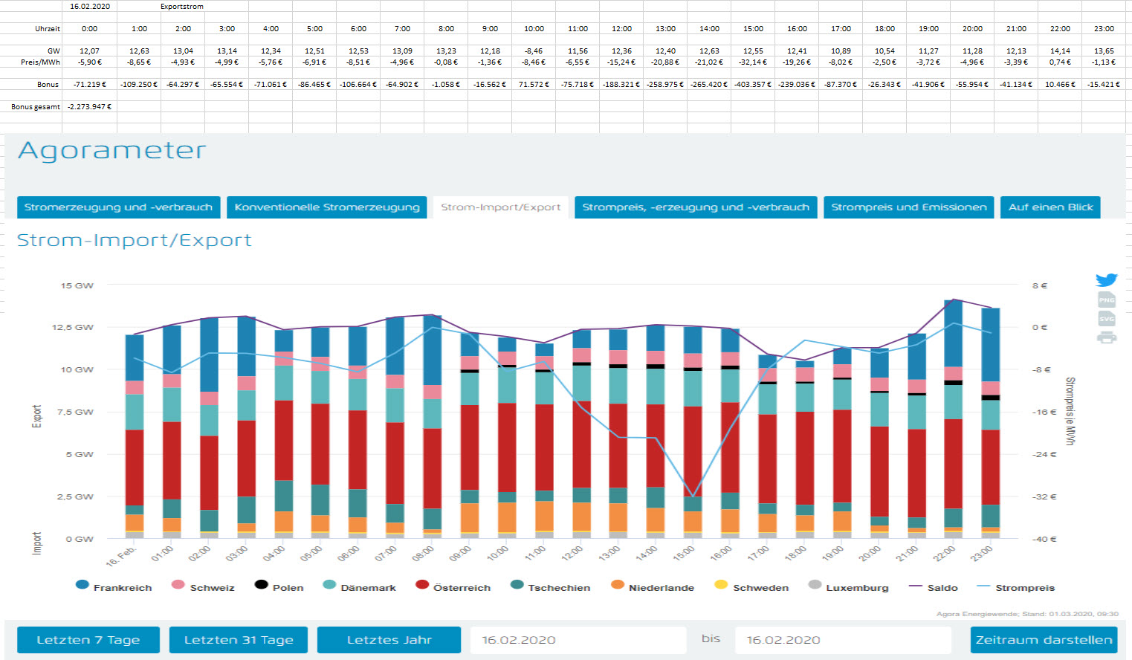This screenshot has width=1132, height=660.
Task: Export the chart as SVG
Action: 1106,318
